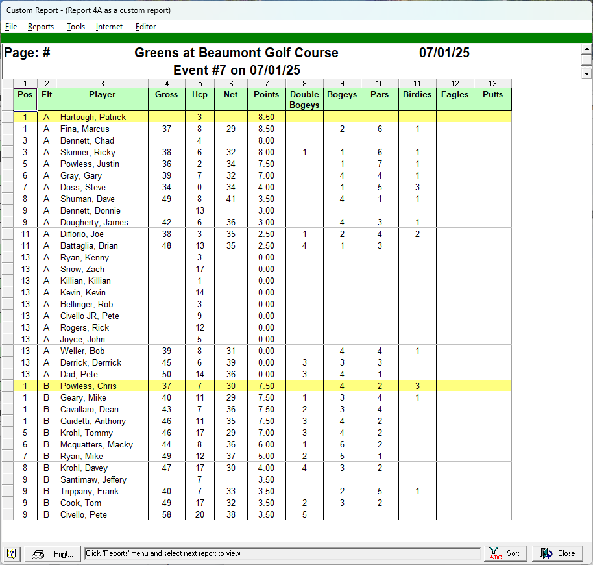Click the help question mark icon

pyautogui.click(x=12, y=553)
